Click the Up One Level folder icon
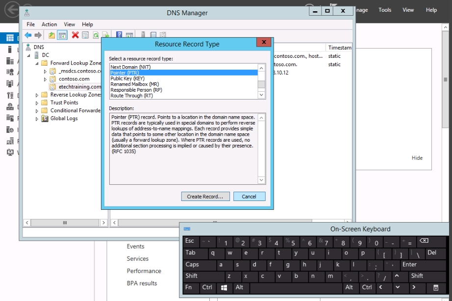 pos(52,35)
